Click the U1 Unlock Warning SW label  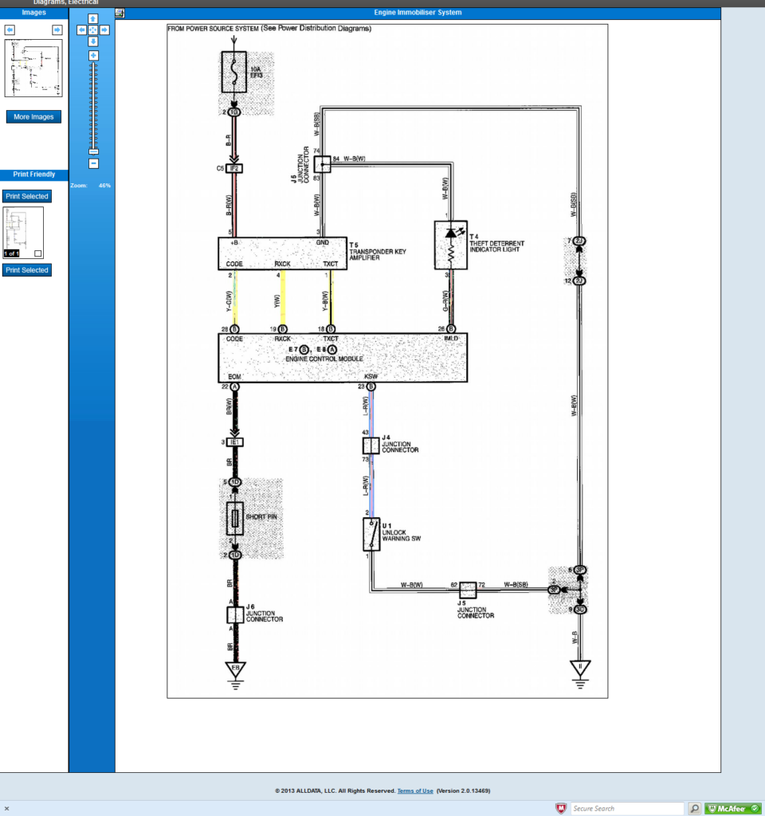[x=402, y=532]
